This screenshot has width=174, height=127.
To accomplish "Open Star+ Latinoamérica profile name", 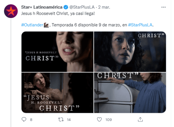I will coord(42,7).
